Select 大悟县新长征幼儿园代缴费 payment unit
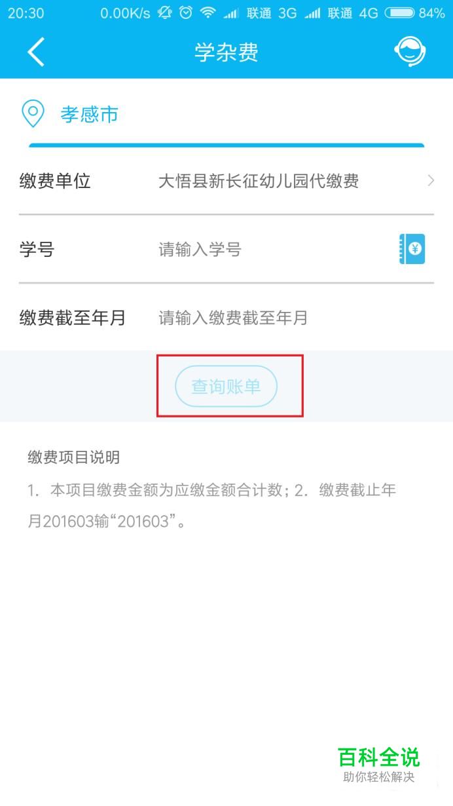453x806 pixels. click(259, 181)
